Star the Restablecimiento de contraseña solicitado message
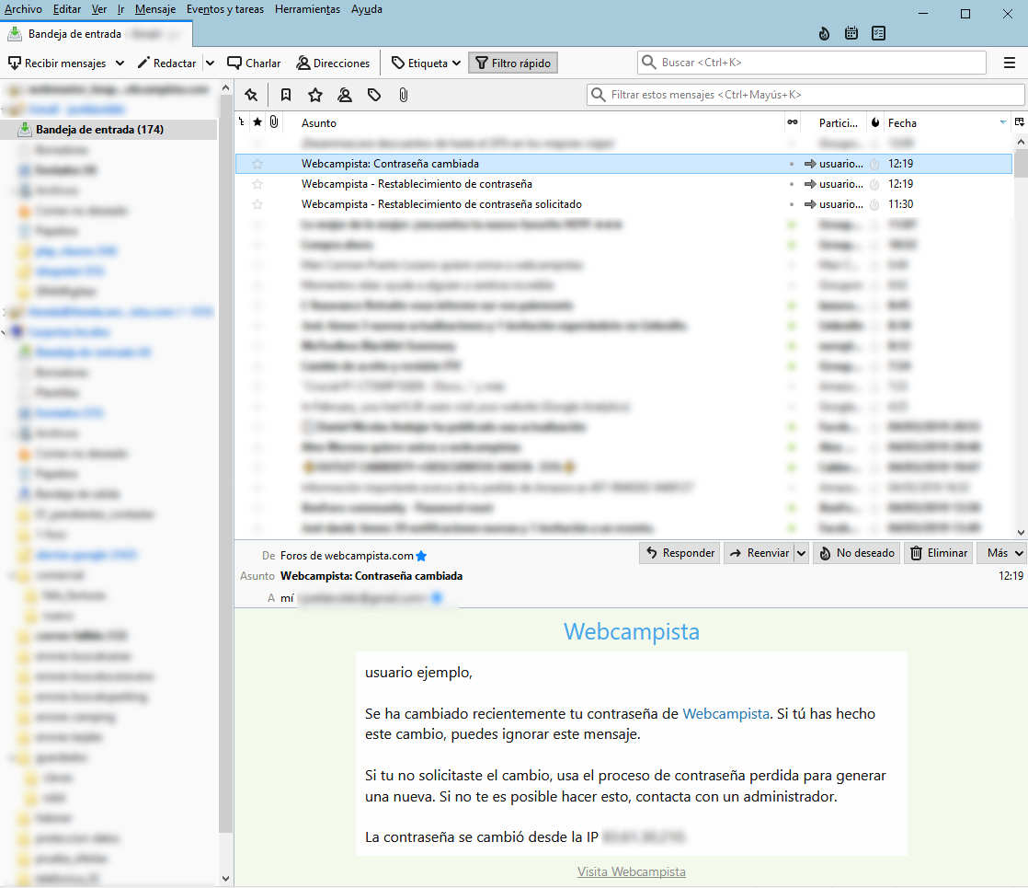 click(x=257, y=205)
